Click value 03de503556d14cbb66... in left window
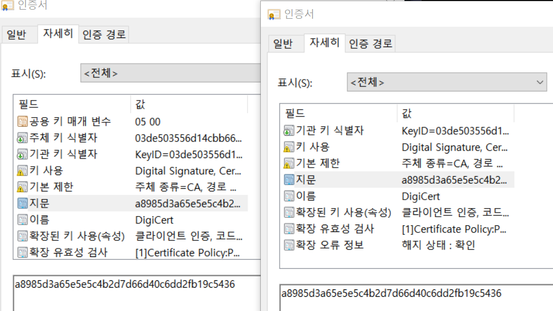 189,138
